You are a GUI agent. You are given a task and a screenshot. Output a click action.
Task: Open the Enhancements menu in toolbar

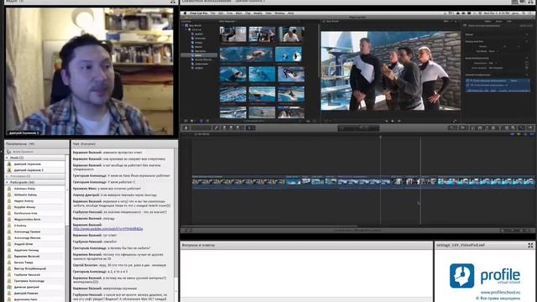453,128
